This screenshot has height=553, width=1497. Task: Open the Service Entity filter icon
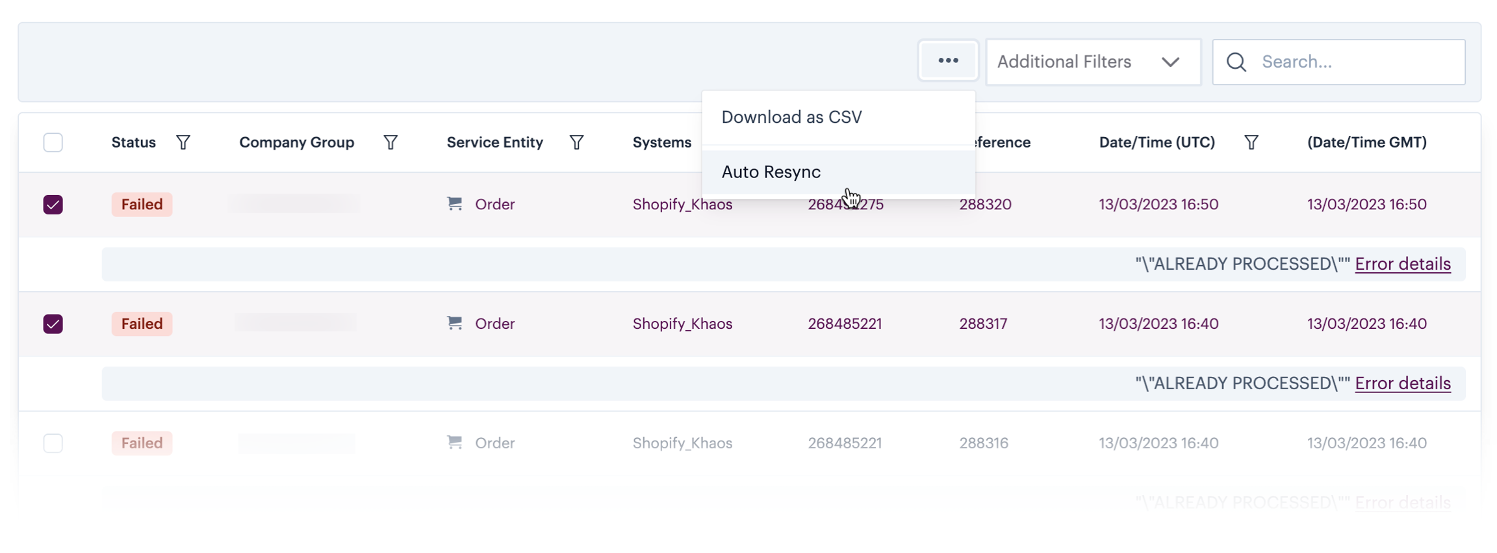[576, 142]
